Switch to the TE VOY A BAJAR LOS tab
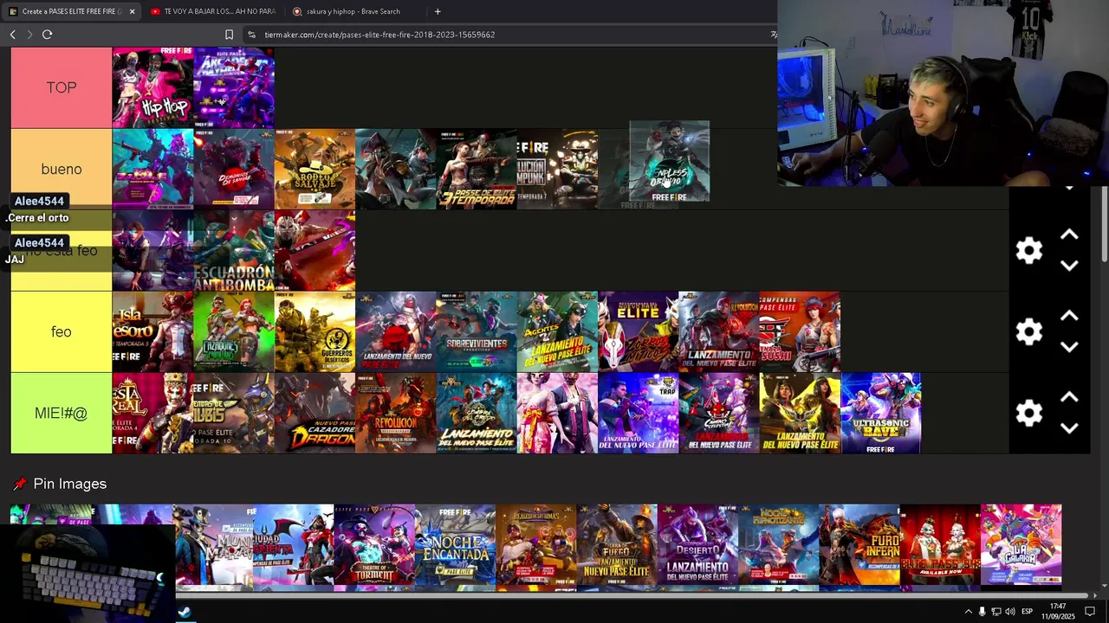The height and width of the screenshot is (623, 1109). (214, 11)
